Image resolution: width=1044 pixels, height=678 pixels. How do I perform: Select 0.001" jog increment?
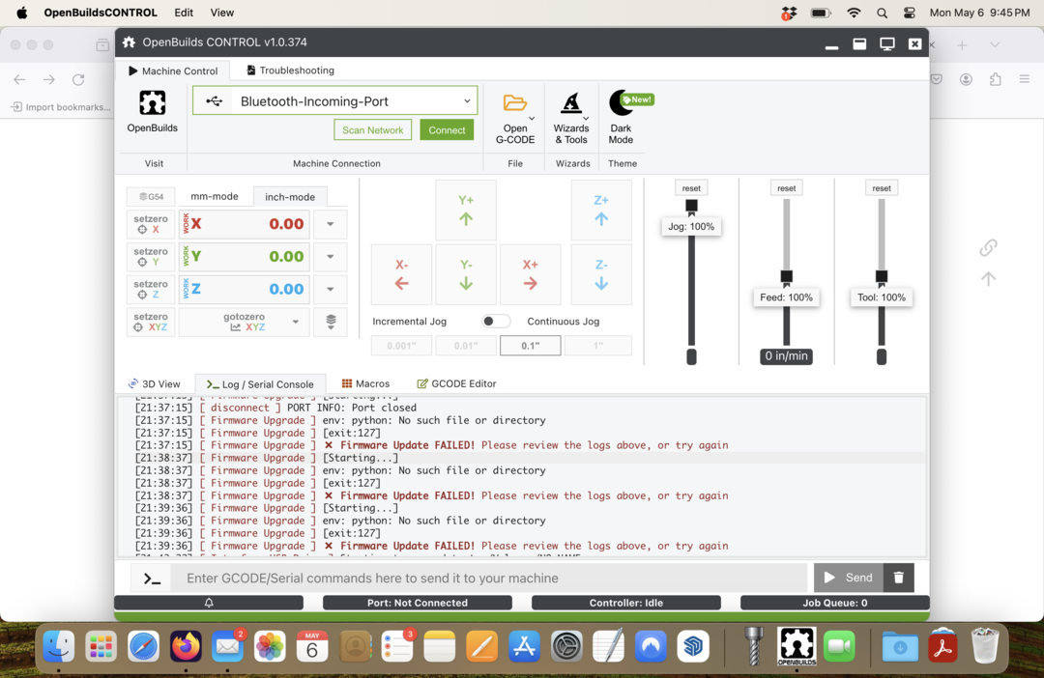coord(401,346)
